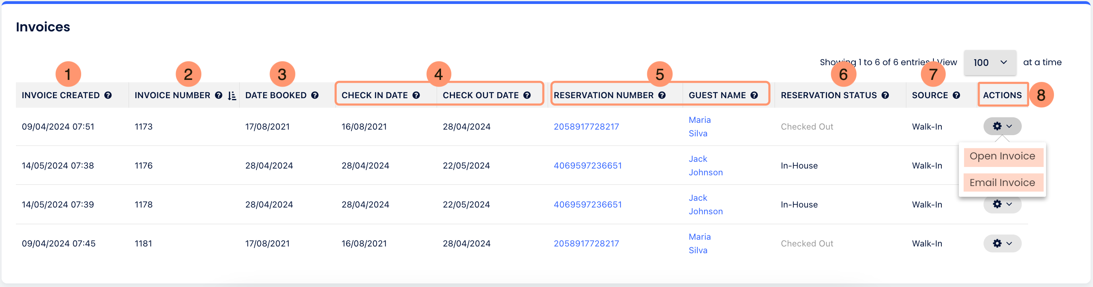Click help icon next to Reservation Number

coord(662,95)
